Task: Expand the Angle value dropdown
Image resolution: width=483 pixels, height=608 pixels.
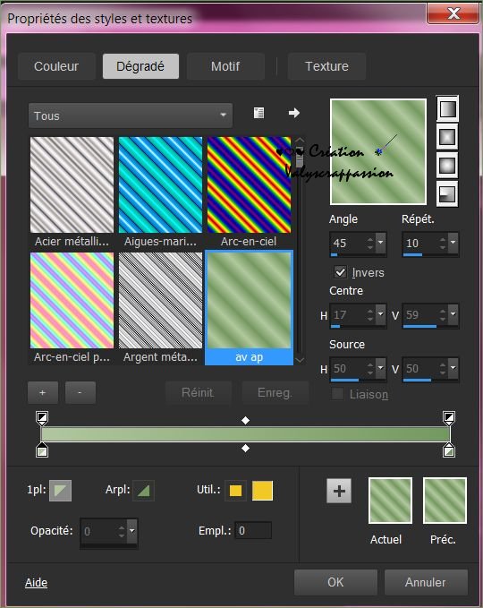Action: coord(380,242)
